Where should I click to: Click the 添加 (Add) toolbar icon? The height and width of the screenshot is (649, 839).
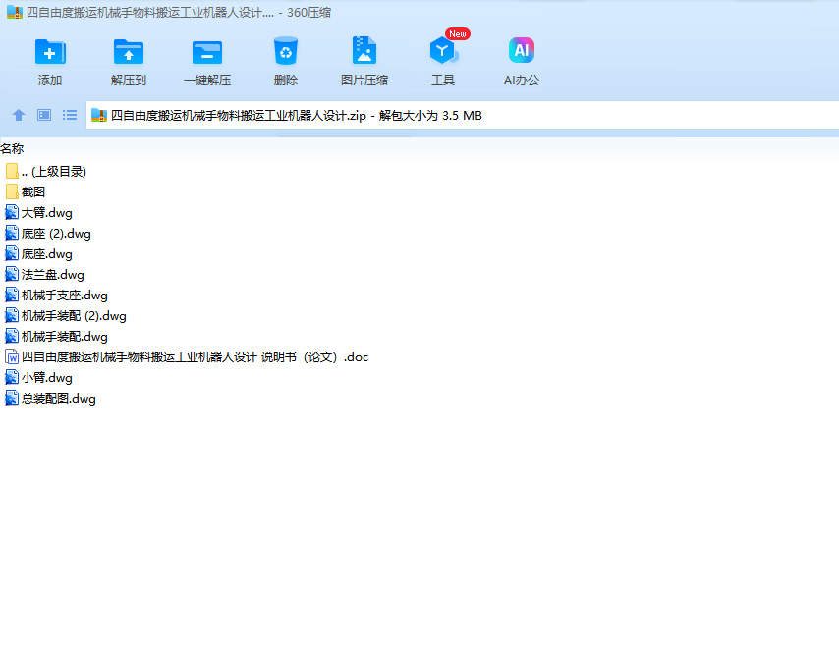point(50,52)
